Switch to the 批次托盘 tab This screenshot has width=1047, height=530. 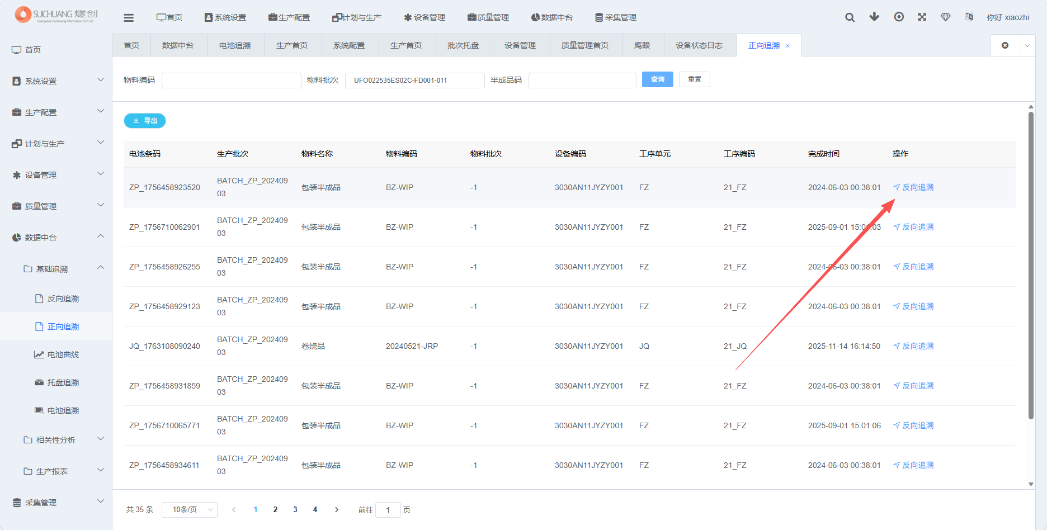[463, 45]
